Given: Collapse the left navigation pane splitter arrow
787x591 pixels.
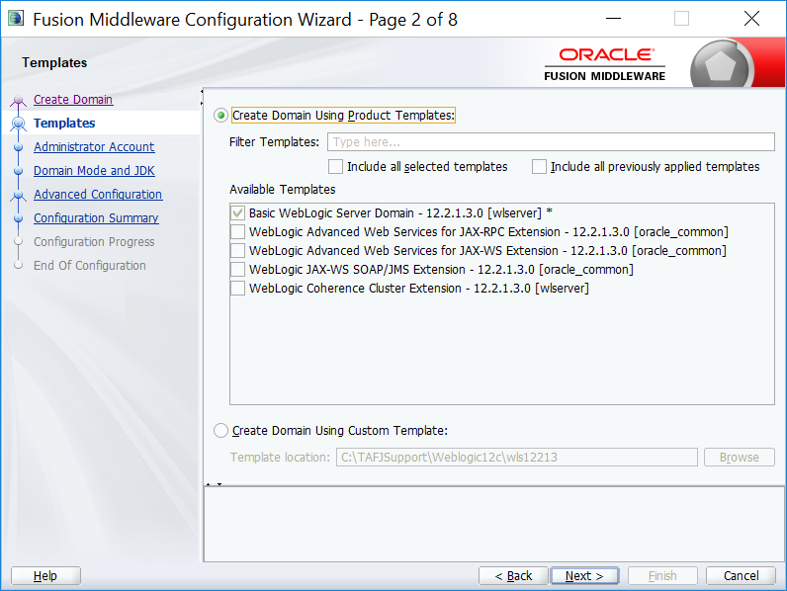Looking at the screenshot, I should click(x=203, y=92).
